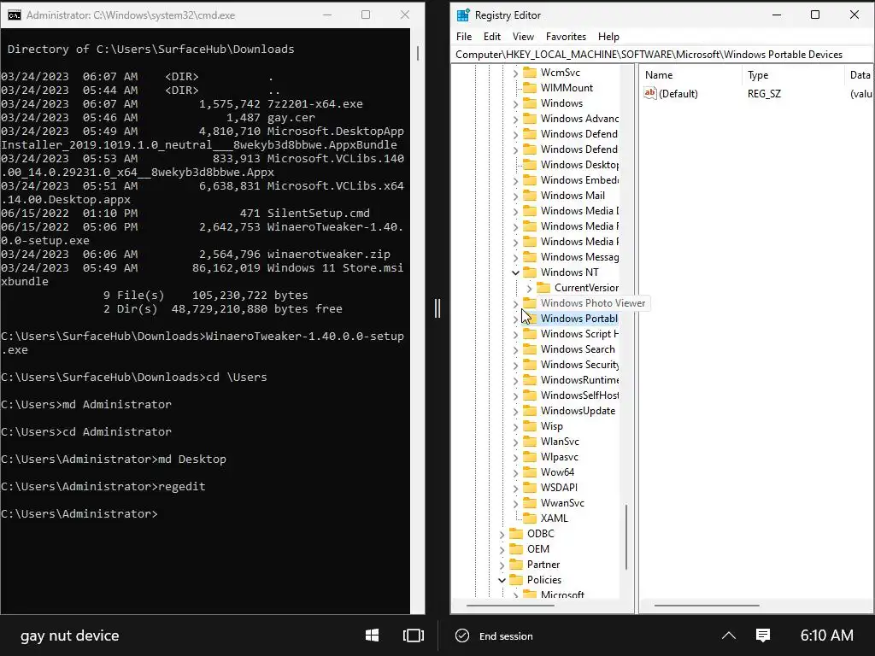This screenshot has height=656, width=875.
Task: Expand the WcmSvc registry key
Action: [515, 73]
